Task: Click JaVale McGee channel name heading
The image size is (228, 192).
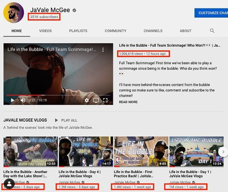Action: (50, 10)
